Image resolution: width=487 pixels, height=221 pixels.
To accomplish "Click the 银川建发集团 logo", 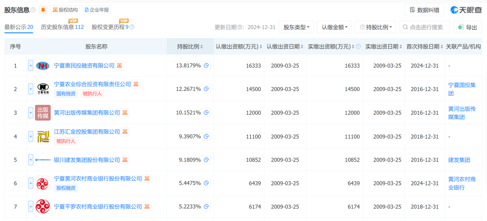I will (x=43, y=160).
